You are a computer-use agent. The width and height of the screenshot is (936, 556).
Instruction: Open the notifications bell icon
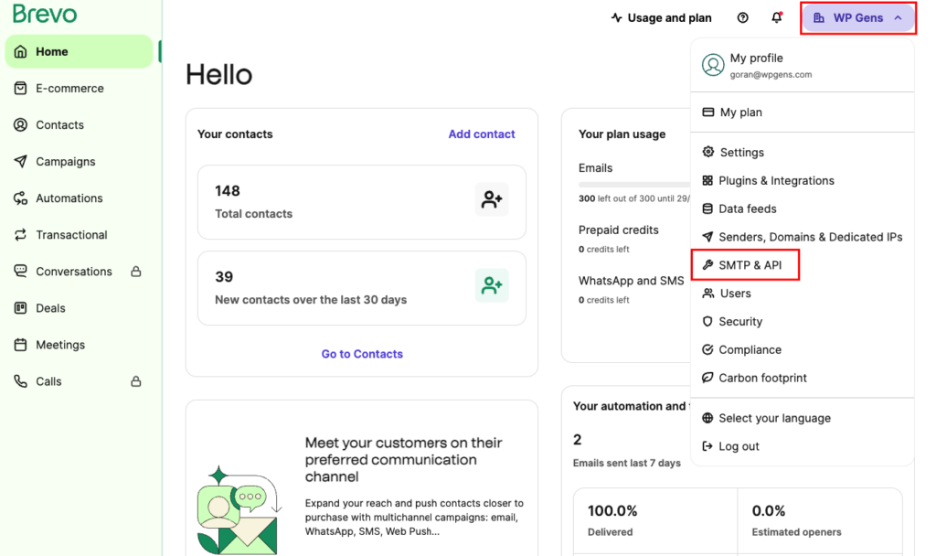coord(777,18)
